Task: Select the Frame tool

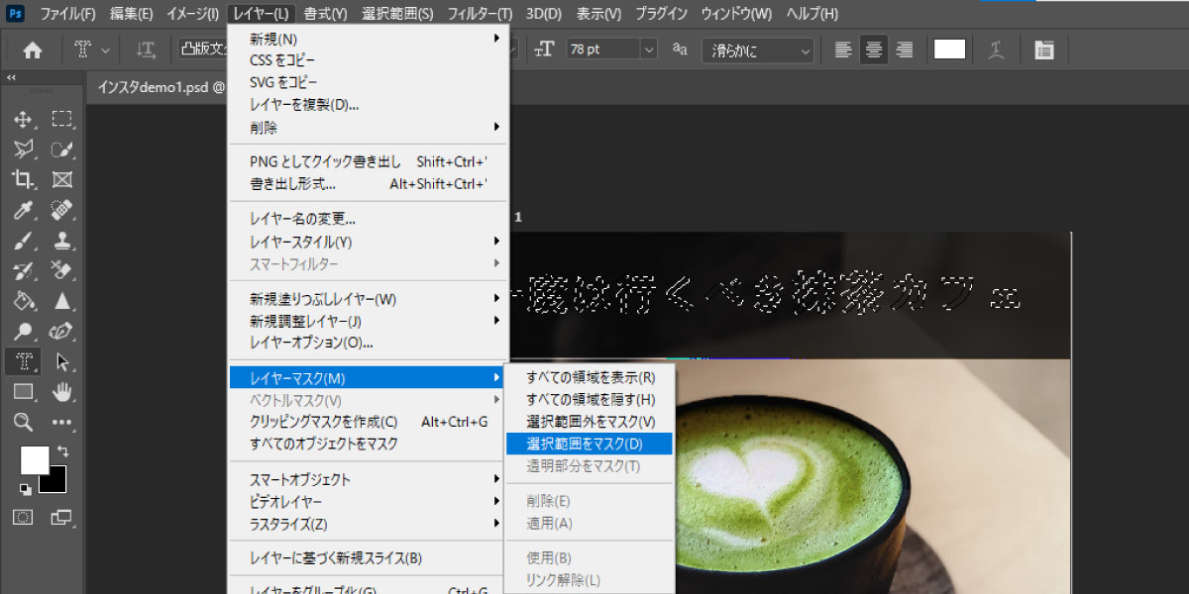Action: (x=61, y=180)
